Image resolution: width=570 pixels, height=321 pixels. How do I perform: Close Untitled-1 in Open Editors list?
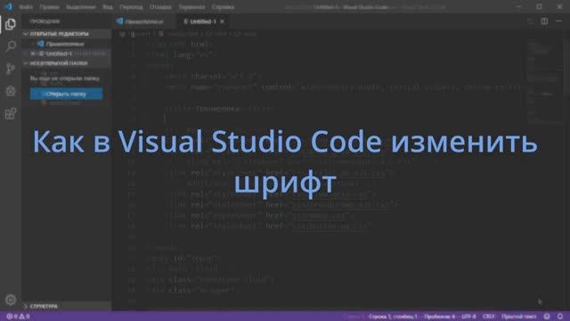33,53
